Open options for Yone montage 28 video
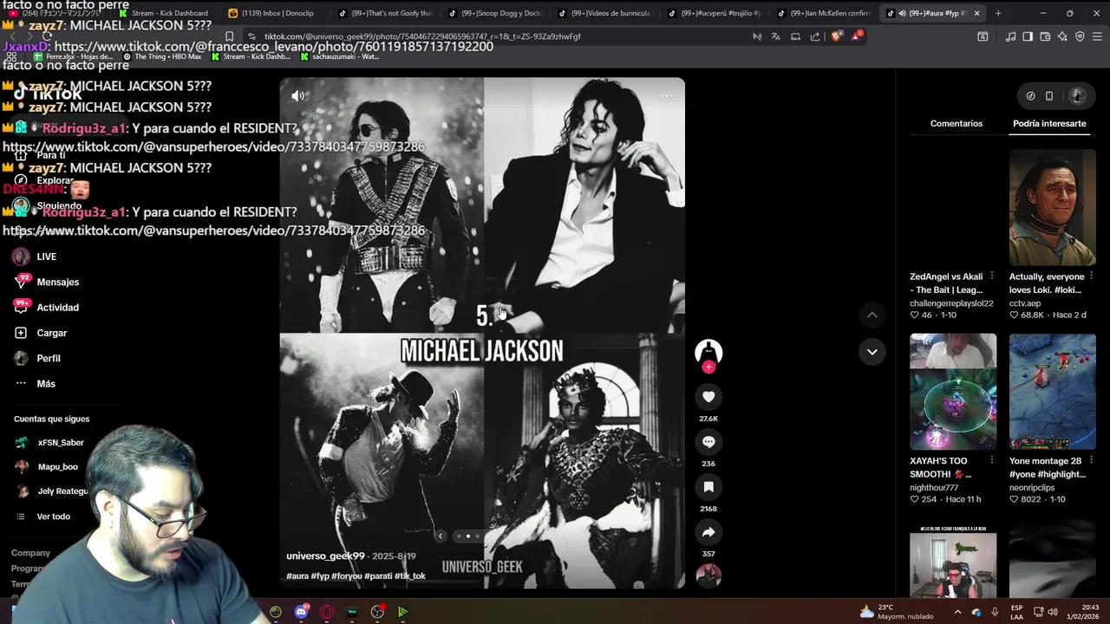The height and width of the screenshot is (624, 1110). point(1092,461)
